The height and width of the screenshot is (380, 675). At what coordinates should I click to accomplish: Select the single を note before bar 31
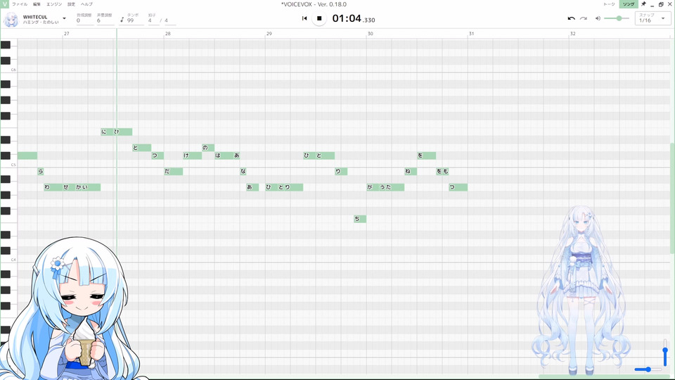[x=426, y=156]
